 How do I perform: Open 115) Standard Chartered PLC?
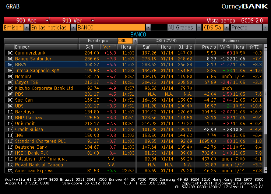(40, 141)
